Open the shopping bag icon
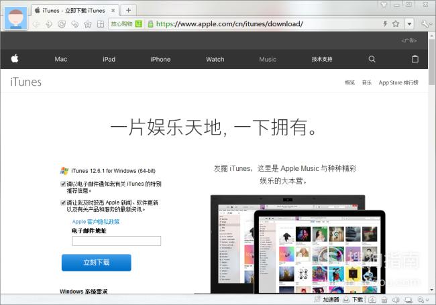Image resolution: width=436 pixels, height=305 pixels. click(x=415, y=59)
